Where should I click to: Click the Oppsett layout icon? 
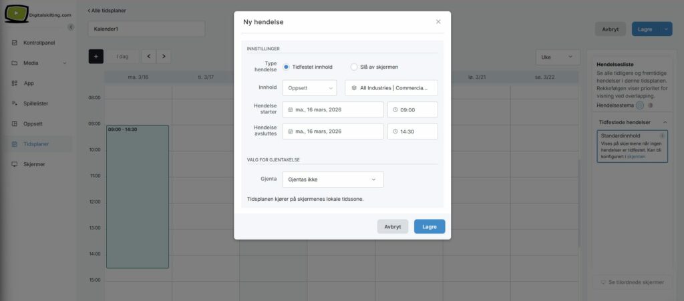click(15, 123)
